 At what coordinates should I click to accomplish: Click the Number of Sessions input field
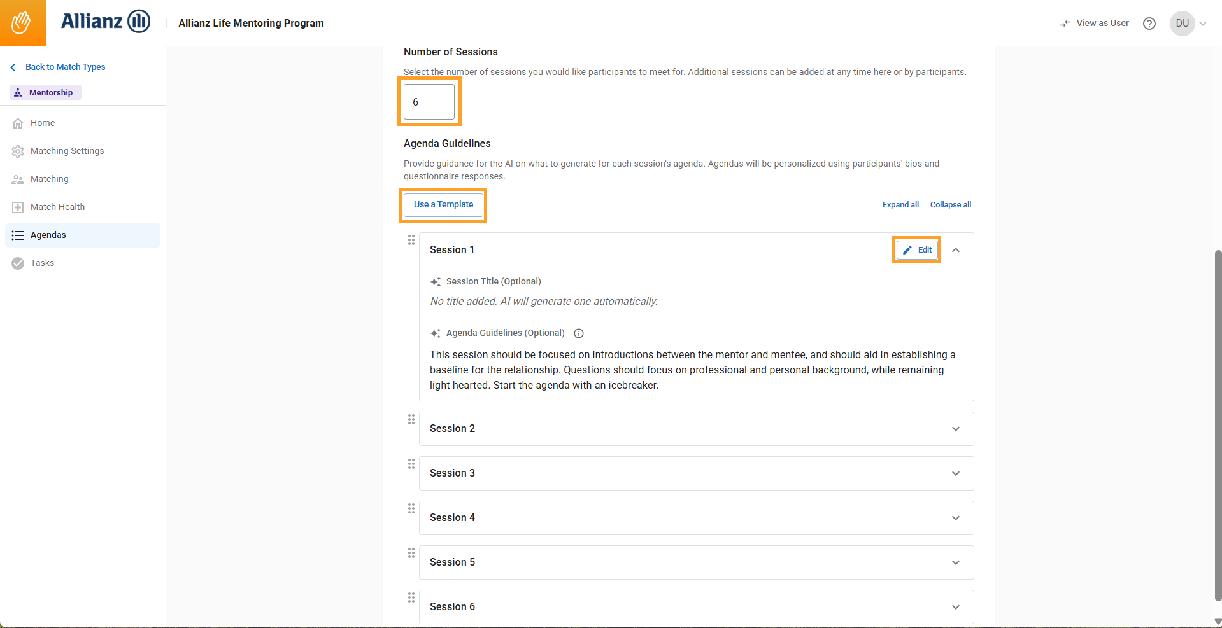click(429, 102)
